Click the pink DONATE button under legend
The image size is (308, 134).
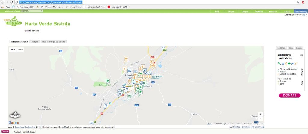point(290,95)
